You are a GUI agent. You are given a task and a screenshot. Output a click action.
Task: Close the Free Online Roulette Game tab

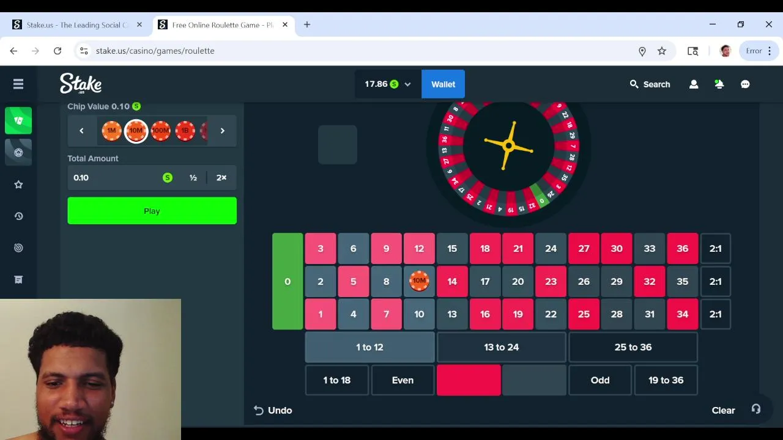[285, 25]
